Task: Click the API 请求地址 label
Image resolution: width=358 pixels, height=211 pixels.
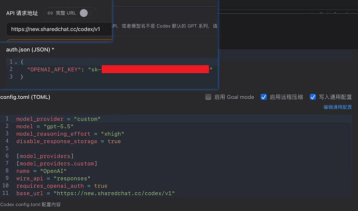Action: click(x=22, y=13)
